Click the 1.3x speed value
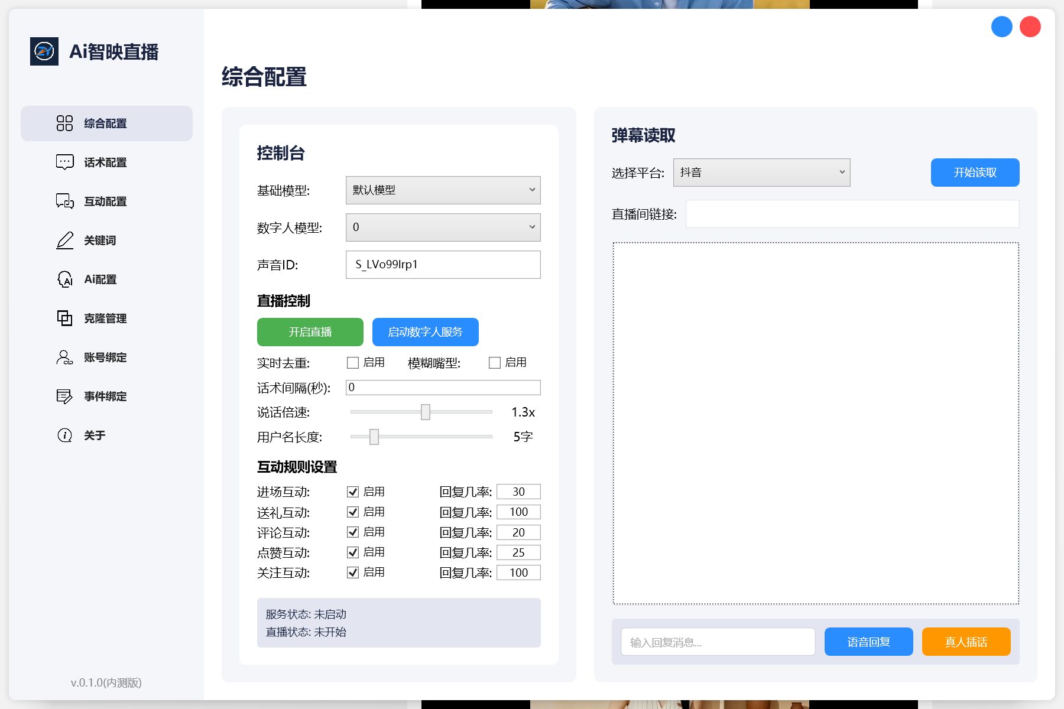1064x709 pixels. (523, 412)
